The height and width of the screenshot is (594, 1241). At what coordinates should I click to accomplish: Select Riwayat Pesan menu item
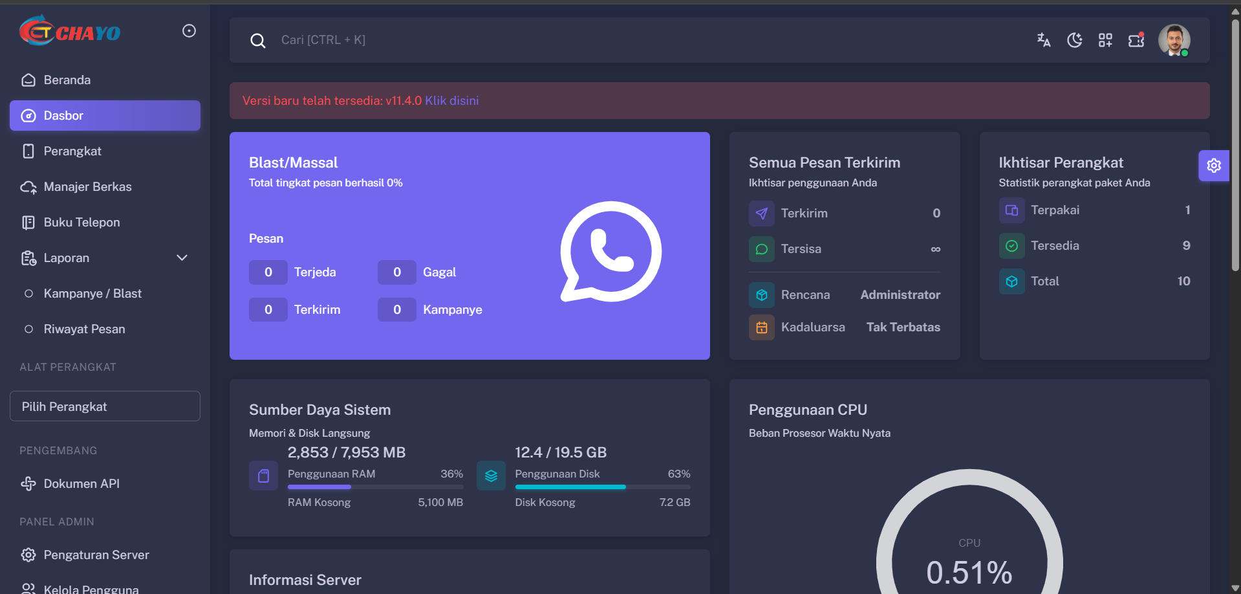point(84,329)
